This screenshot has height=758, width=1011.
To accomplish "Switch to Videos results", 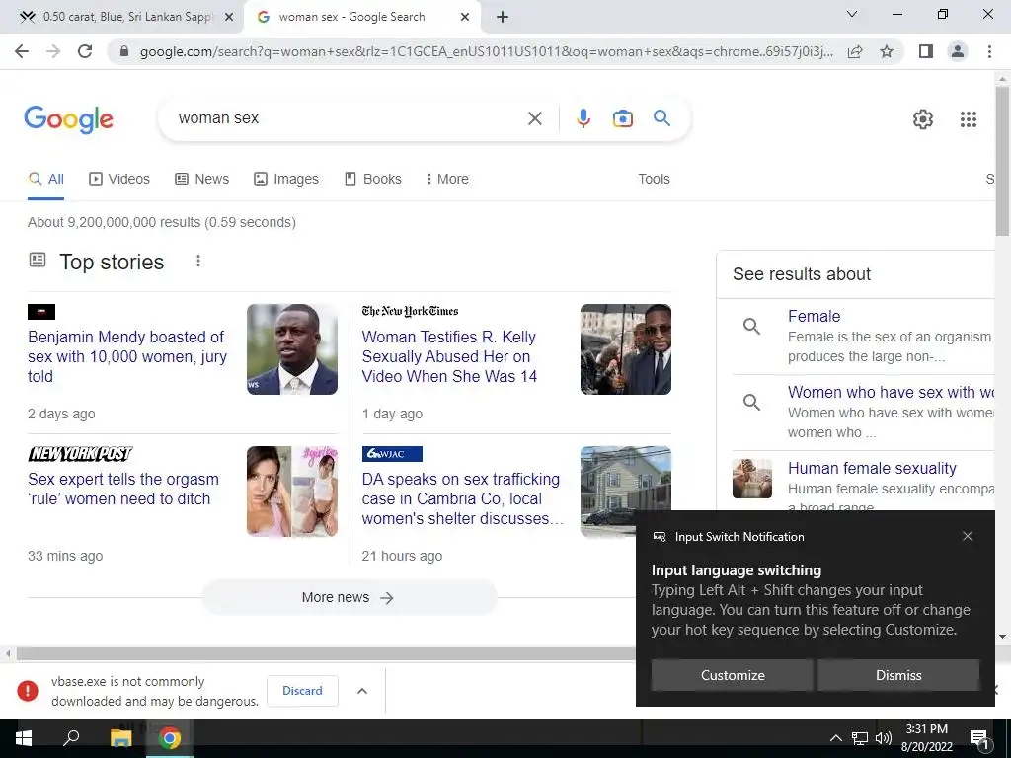I will click(x=119, y=179).
